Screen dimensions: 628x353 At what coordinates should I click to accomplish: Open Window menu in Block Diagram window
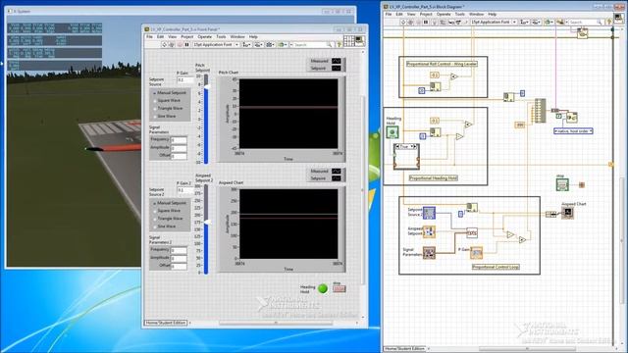[x=476, y=14]
